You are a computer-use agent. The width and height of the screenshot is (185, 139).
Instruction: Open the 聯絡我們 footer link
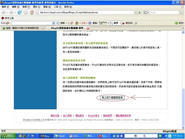tap(108, 116)
